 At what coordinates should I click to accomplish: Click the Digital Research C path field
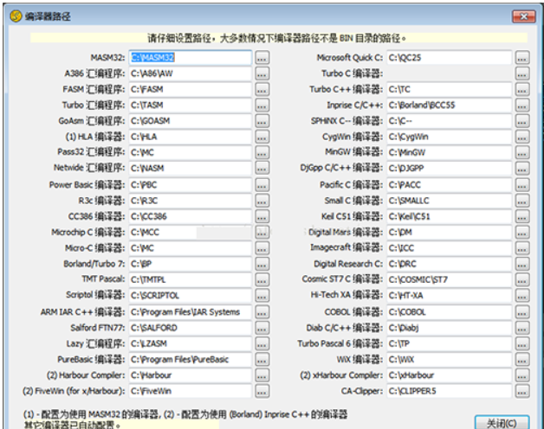point(450,264)
